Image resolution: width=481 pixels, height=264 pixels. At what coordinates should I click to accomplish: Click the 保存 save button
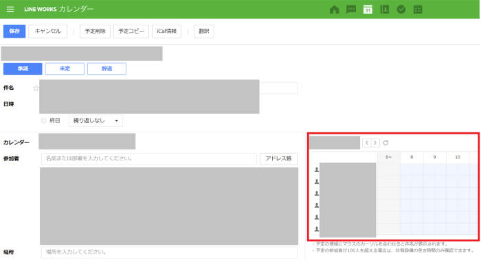[x=14, y=32]
